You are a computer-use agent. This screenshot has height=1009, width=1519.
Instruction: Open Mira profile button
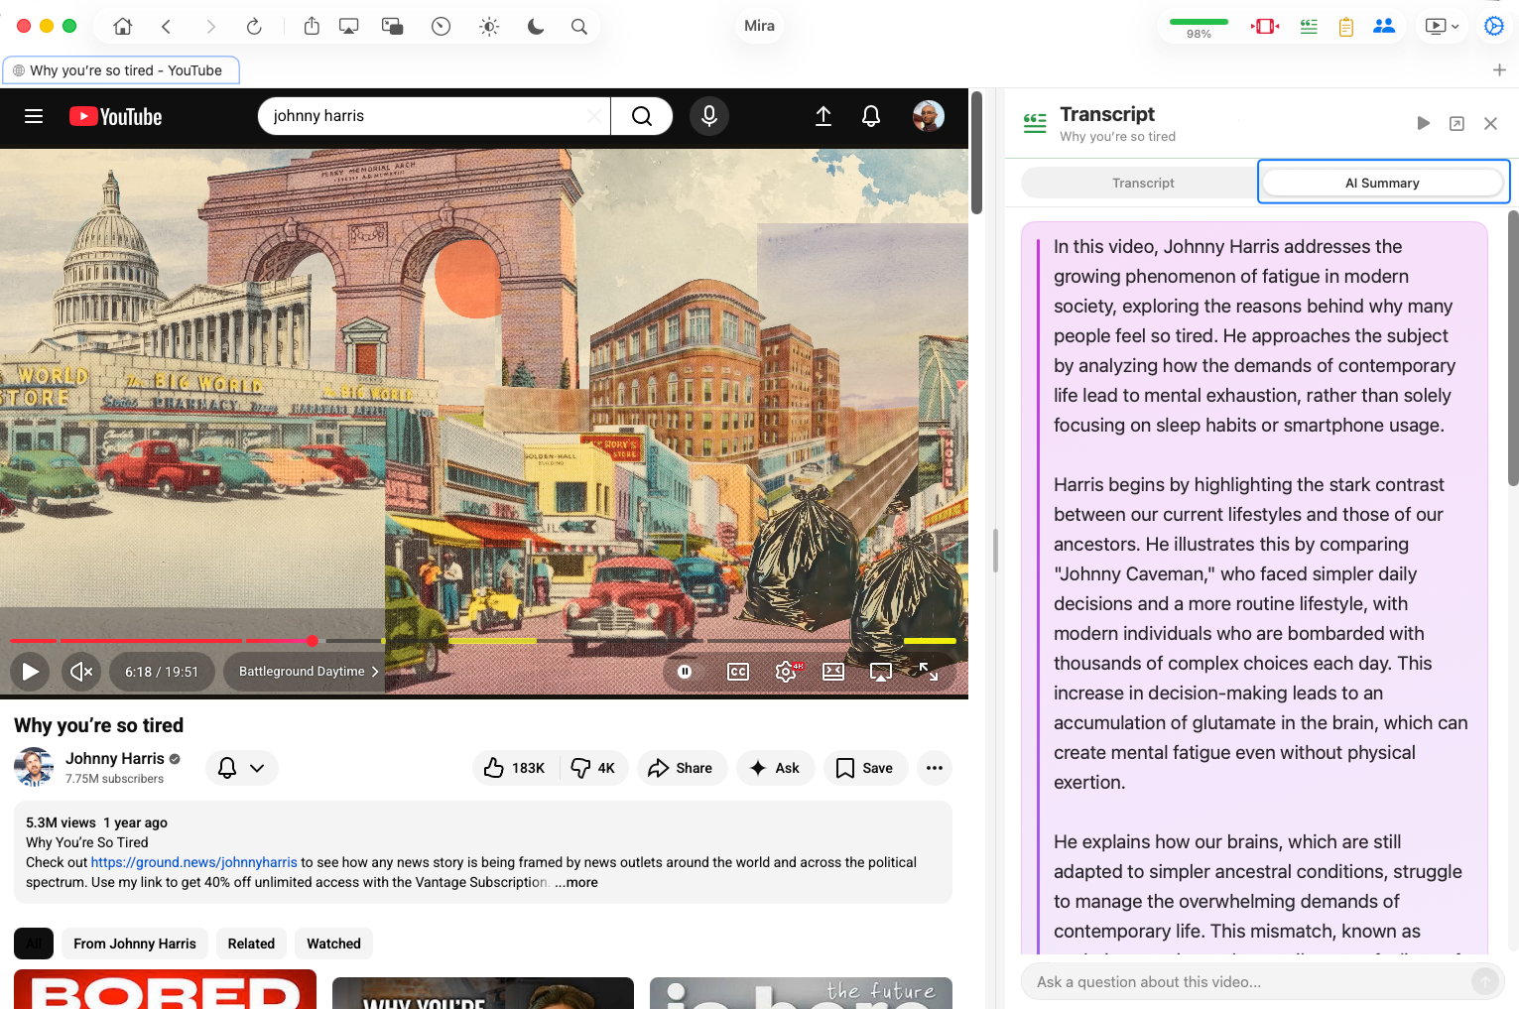click(x=759, y=26)
